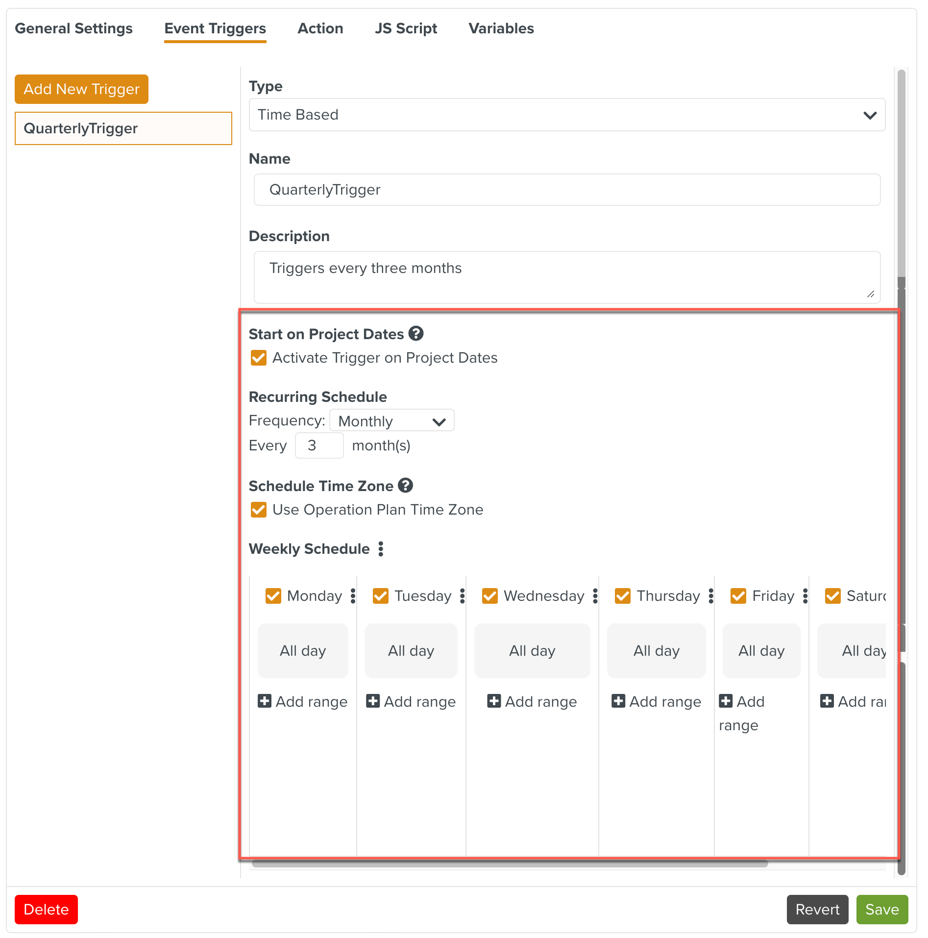The width and height of the screenshot is (928, 938).
Task: Click the help icon beside Start on Project Dates
Action: click(416, 334)
